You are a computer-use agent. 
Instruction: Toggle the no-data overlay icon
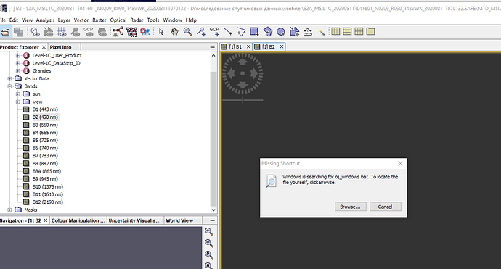coord(35,32)
